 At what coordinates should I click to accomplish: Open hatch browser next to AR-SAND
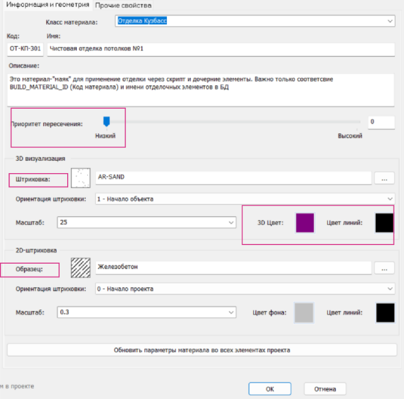click(384, 178)
